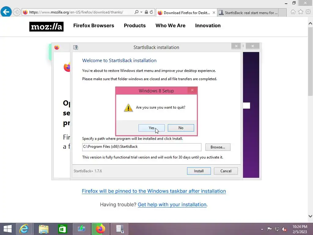Click the Action Center flag icon
The width and height of the screenshot is (313, 235).
coord(269,229)
